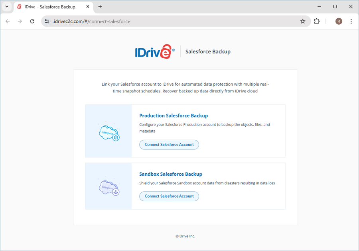The width and height of the screenshot is (359, 251).
Task: Open the browser extensions puzzle icon
Action: point(317,21)
